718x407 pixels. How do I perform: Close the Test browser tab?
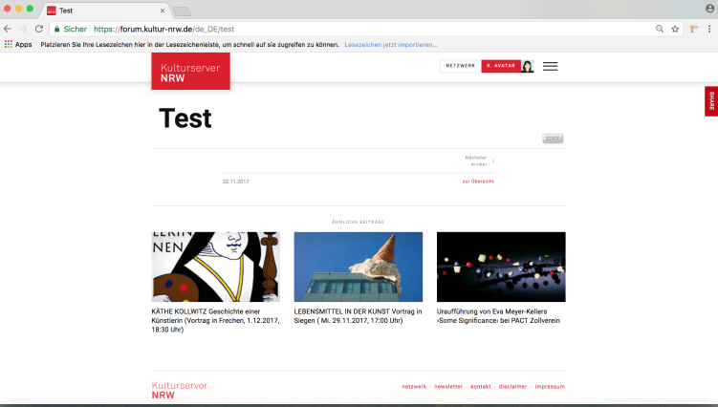(x=163, y=11)
